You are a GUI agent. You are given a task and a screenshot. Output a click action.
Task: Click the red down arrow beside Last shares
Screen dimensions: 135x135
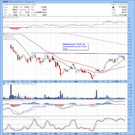tap(36, 12)
